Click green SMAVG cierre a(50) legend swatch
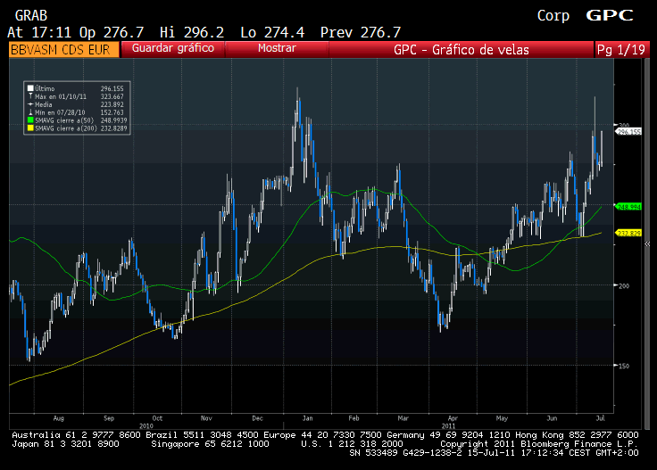Screen dimensions: 657x470 (30, 120)
